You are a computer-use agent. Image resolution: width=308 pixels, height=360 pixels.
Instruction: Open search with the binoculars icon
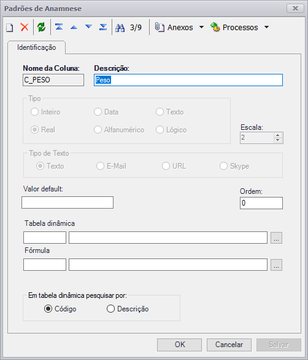[x=120, y=28]
